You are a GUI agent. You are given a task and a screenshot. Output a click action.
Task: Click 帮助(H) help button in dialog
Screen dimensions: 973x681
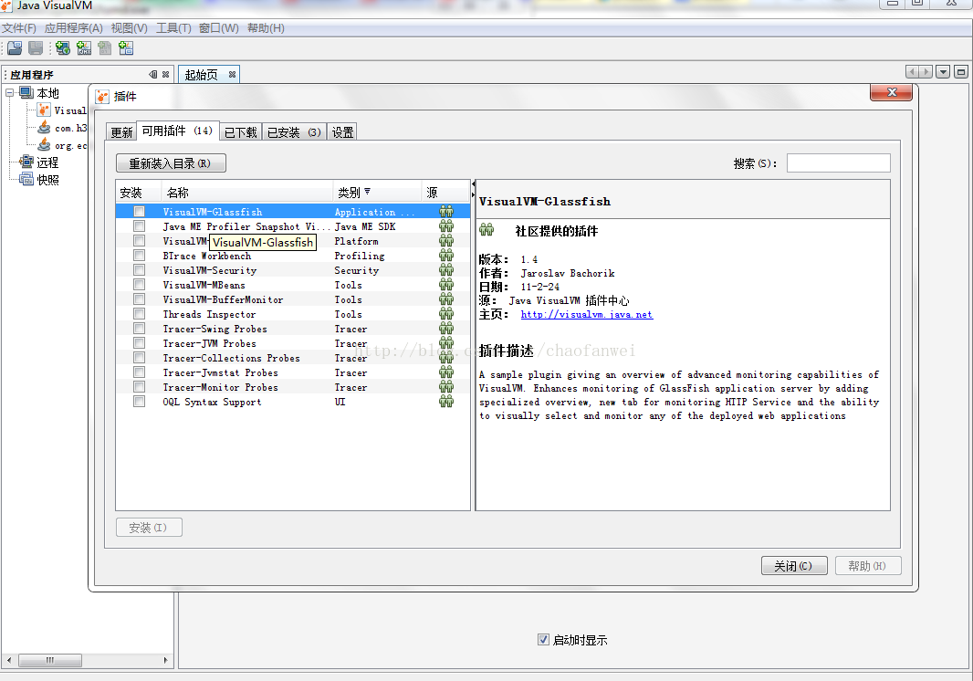pos(867,566)
